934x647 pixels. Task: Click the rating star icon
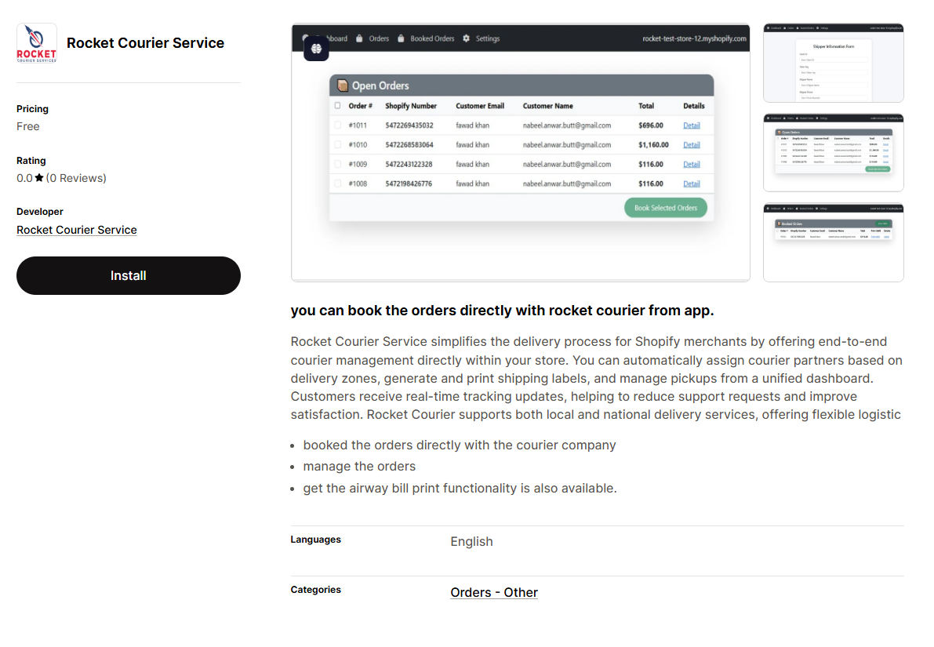coord(39,177)
